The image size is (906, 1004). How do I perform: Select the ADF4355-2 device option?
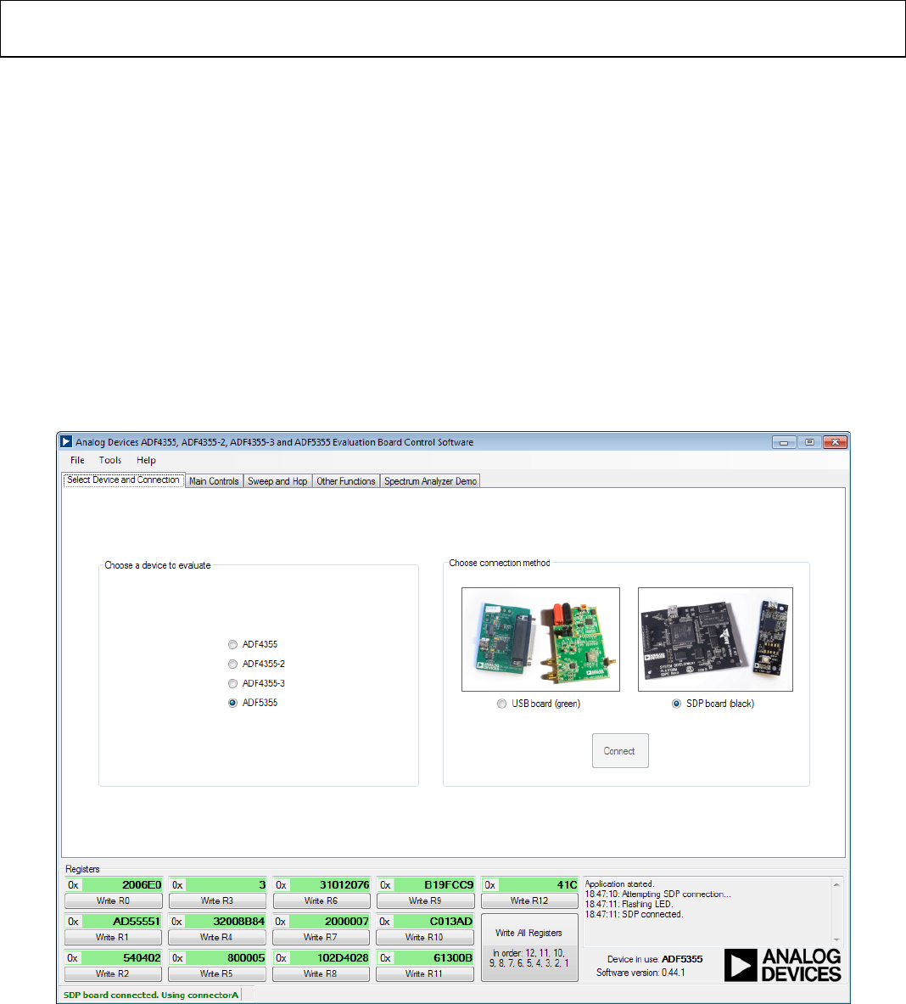click(x=233, y=664)
